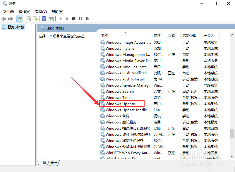This screenshot has width=235, height=172.
Task: Select the Windows Remote Management service
Action: (x=159, y=85)
